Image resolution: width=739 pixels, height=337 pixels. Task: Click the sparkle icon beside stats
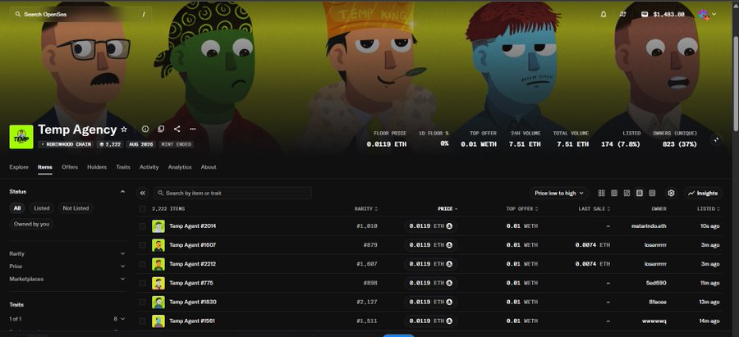pyautogui.click(x=716, y=139)
